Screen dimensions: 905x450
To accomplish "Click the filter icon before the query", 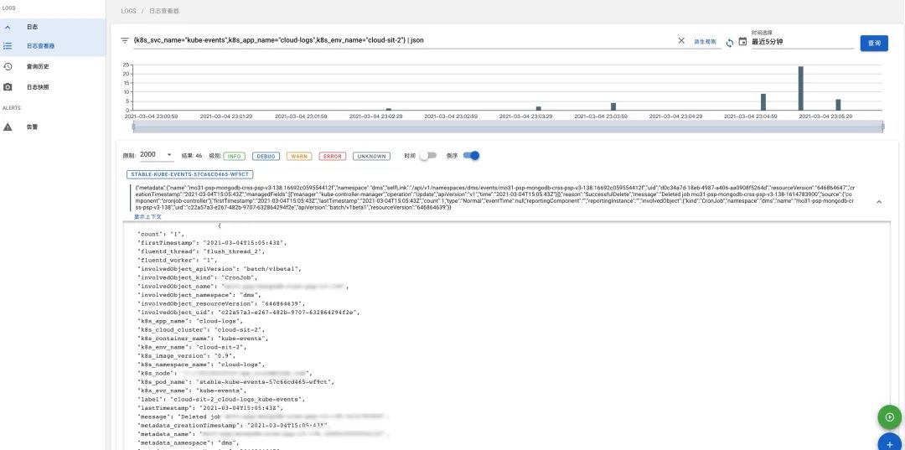I will (125, 41).
